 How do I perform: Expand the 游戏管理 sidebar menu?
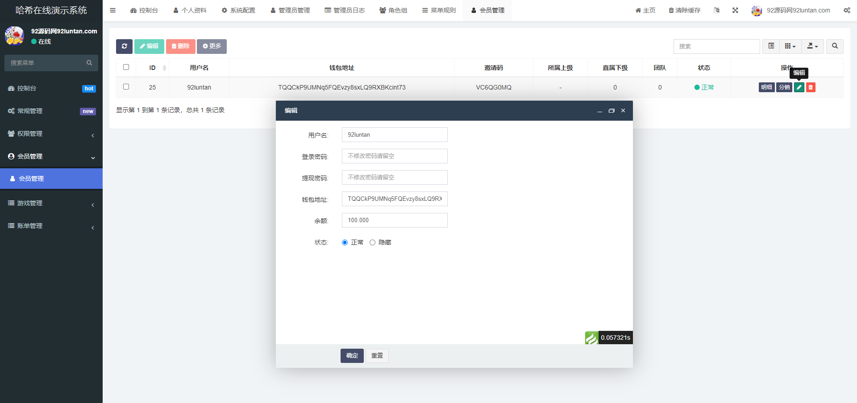coord(51,203)
